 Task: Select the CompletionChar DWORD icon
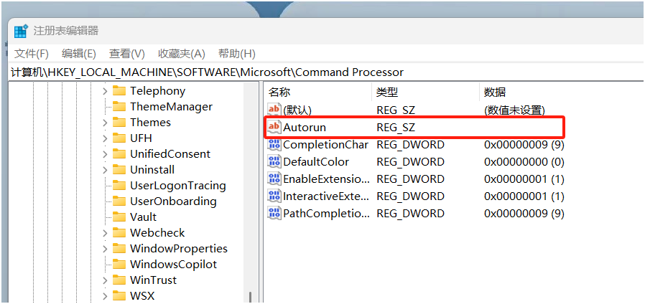point(274,145)
